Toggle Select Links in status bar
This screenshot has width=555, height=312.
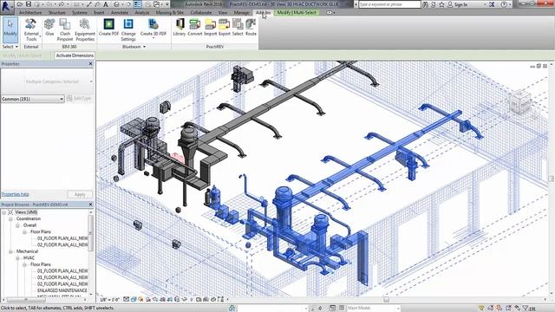481,309
